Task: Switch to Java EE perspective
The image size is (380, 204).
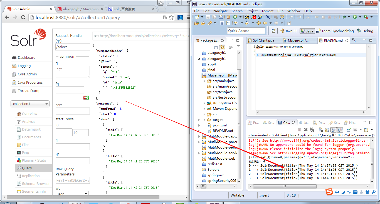Action: (289, 31)
